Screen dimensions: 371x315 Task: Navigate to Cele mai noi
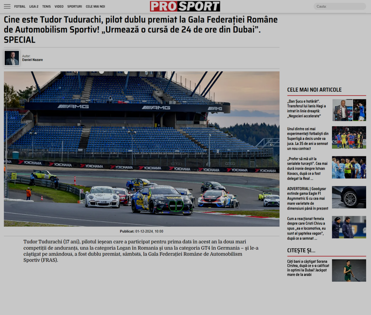(95, 7)
